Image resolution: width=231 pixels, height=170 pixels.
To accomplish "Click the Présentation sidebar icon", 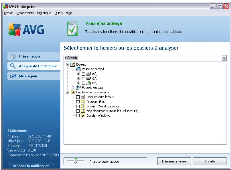I will click(x=13, y=56).
